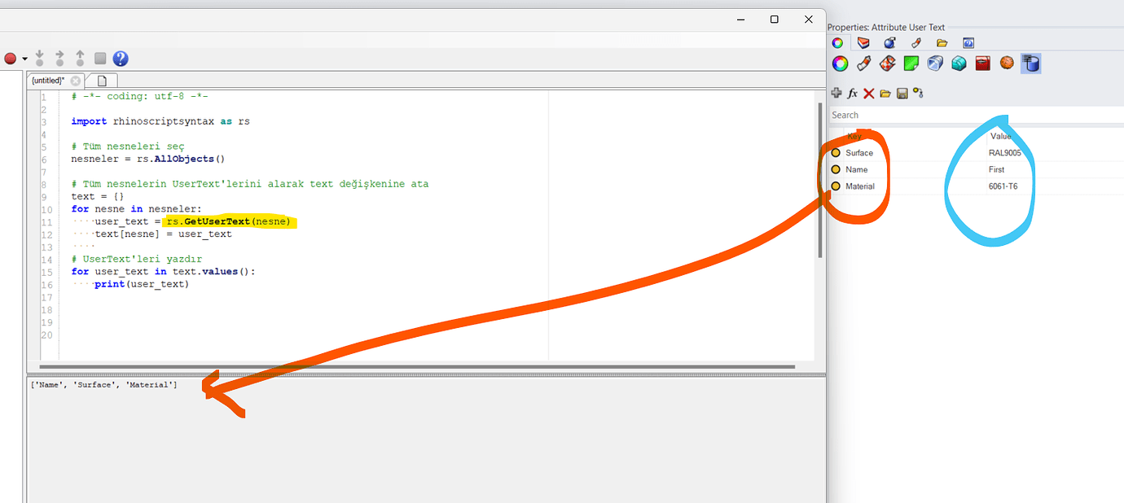Step out of the current function

(x=78, y=59)
